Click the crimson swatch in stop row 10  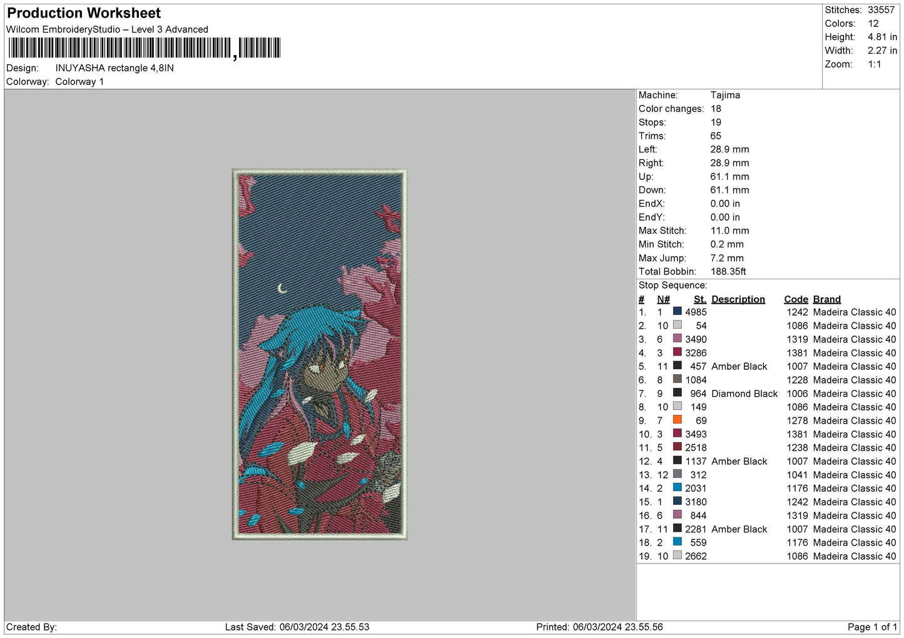[677, 433]
